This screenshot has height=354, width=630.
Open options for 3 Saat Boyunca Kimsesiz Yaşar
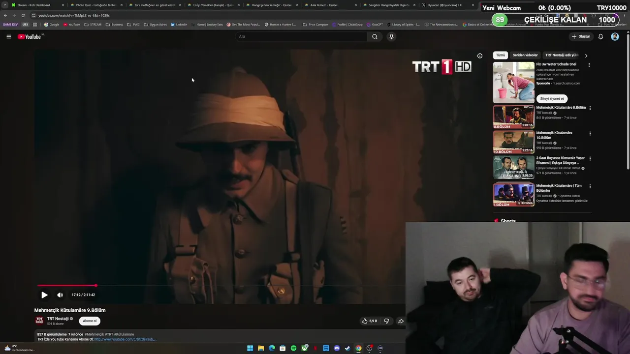(x=590, y=158)
